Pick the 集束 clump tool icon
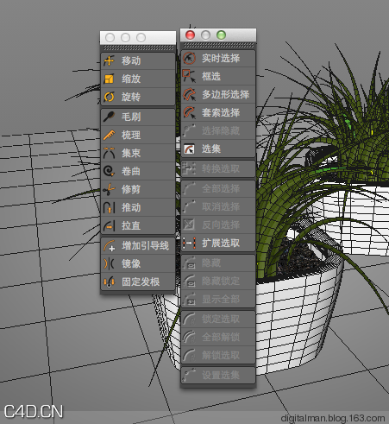Screen dimensions: 389x424 (x=109, y=153)
